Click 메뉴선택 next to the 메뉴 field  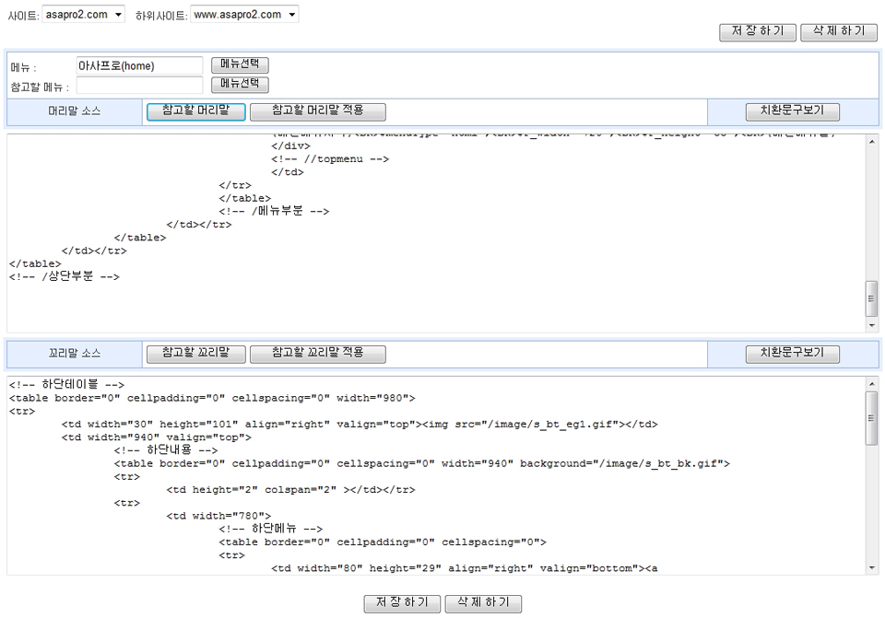coord(240,65)
